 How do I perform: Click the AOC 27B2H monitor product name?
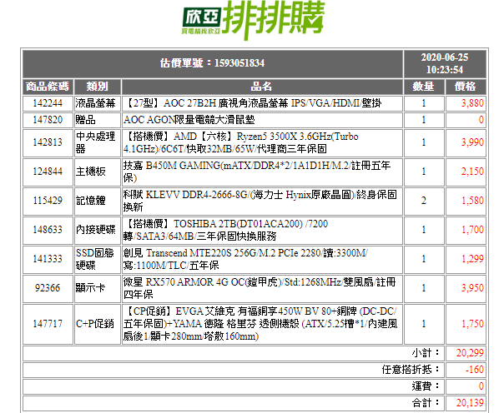pyautogui.click(x=262, y=103)
